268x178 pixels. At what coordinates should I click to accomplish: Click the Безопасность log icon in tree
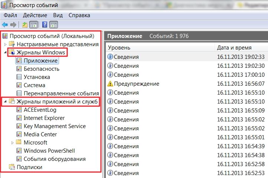[19, 69]
